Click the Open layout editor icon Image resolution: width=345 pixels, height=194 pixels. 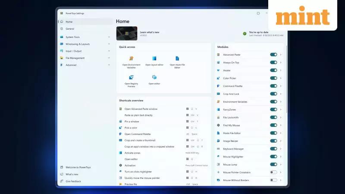(x=154, y=58)
